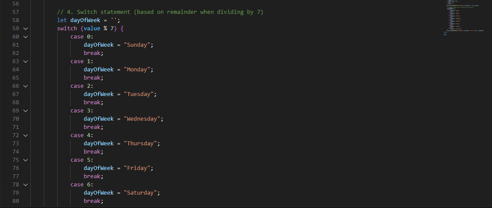Screen dimensions: 492x208
Task: Collapse case 0 fold arrow at line 60
Action: (26, 37)
